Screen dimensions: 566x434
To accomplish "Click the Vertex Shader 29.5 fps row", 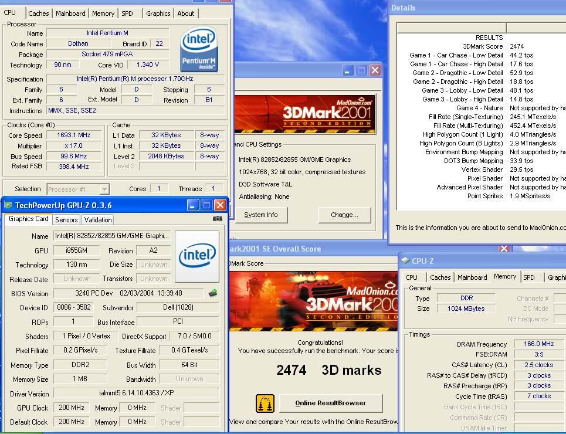I will tap(482, 169).
